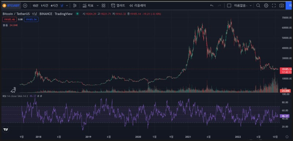Select the 날 daily timeframe
Viewport: 293px width, 141px height.
point(62,5)
